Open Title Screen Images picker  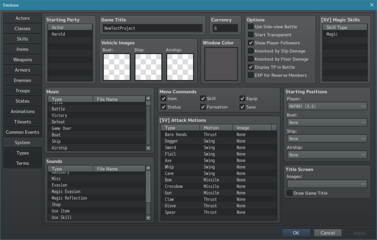[327, 184]
